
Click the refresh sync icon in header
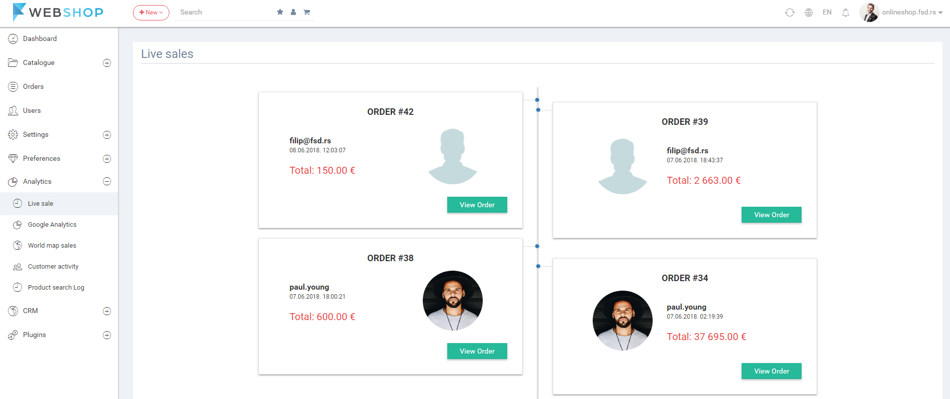tap(790, 12)
